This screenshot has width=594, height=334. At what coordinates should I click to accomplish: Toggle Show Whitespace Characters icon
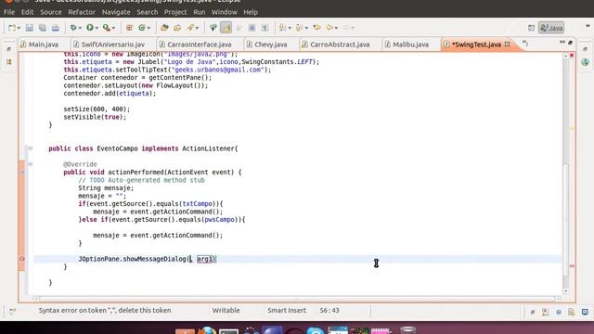265,28
